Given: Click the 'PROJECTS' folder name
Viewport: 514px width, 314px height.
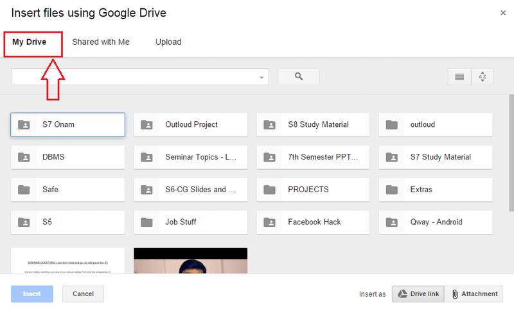Looking at the screenshot, I should pyautogui.click(x=308, y=190).
